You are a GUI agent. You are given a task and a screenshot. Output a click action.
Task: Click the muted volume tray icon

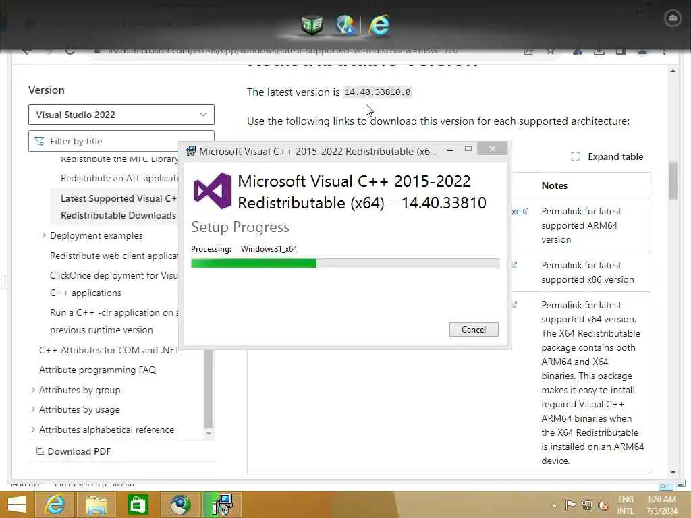(x=603, y=505)
